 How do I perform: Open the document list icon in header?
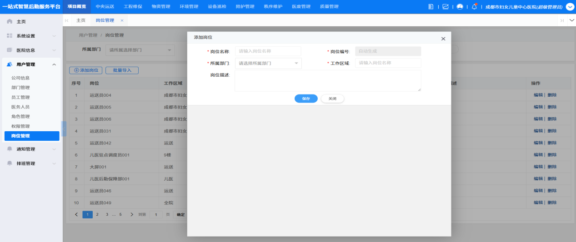[x=431, y=7]
